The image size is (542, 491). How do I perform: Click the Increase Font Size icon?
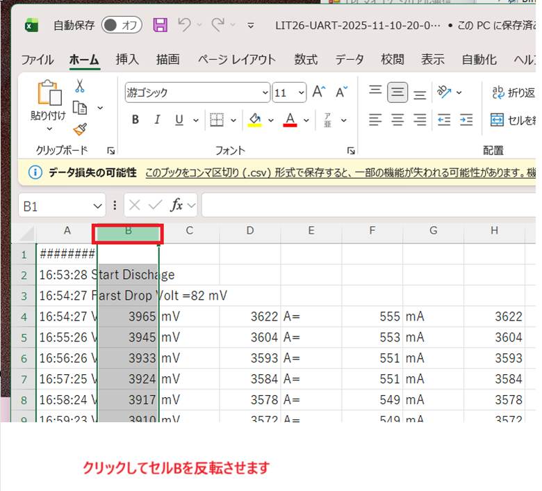[x=318, y=92]
